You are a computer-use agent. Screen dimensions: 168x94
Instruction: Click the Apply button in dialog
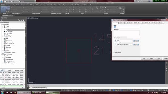click(159, 59)
